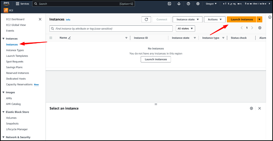Open Reserved Instances page
The height and width of the screenshot is (141, 273).
tap(18, 73)
